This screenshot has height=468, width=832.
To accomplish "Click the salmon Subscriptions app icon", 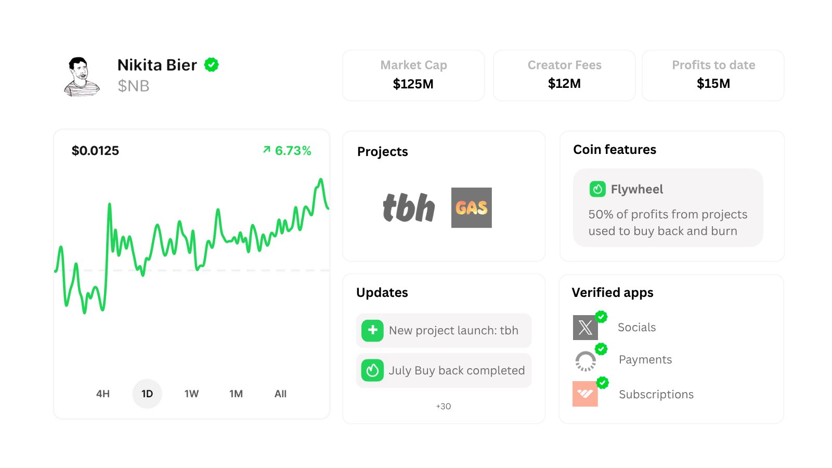I will coord(585,394).
